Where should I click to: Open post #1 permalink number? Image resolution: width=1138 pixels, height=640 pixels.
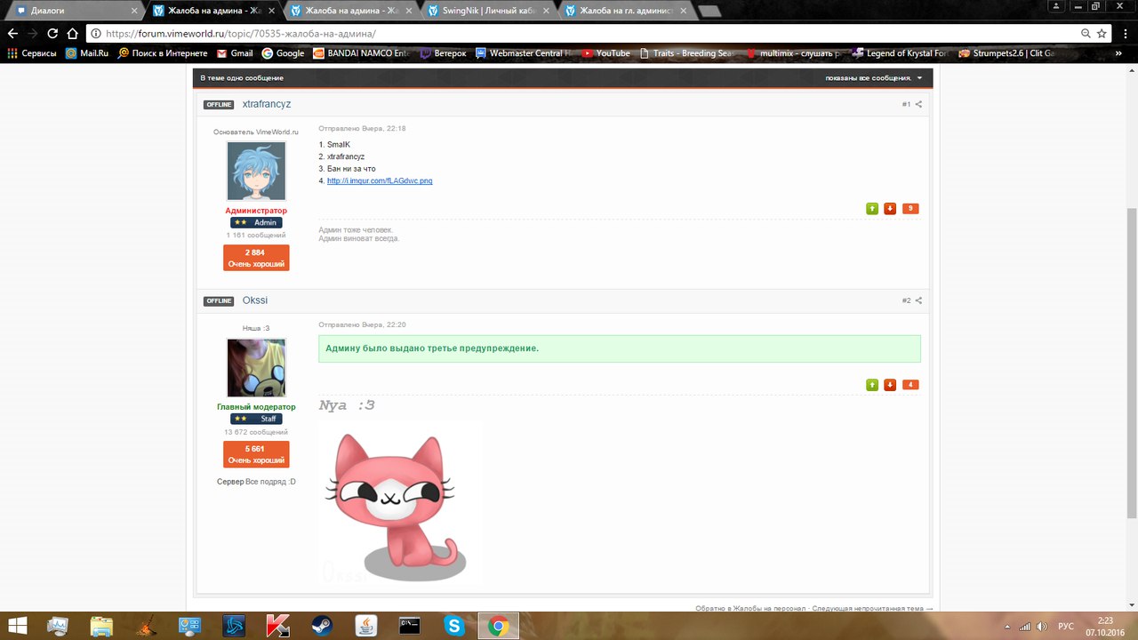(906, 104)
